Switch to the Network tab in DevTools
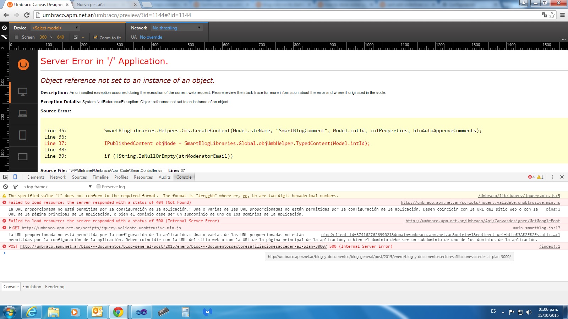Image resolution: width=568 pixels, height=319 pixels. click(x=58, y=177)
